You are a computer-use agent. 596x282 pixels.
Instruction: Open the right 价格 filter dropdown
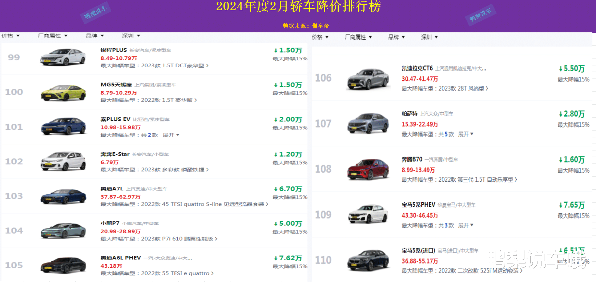[320, 37]
